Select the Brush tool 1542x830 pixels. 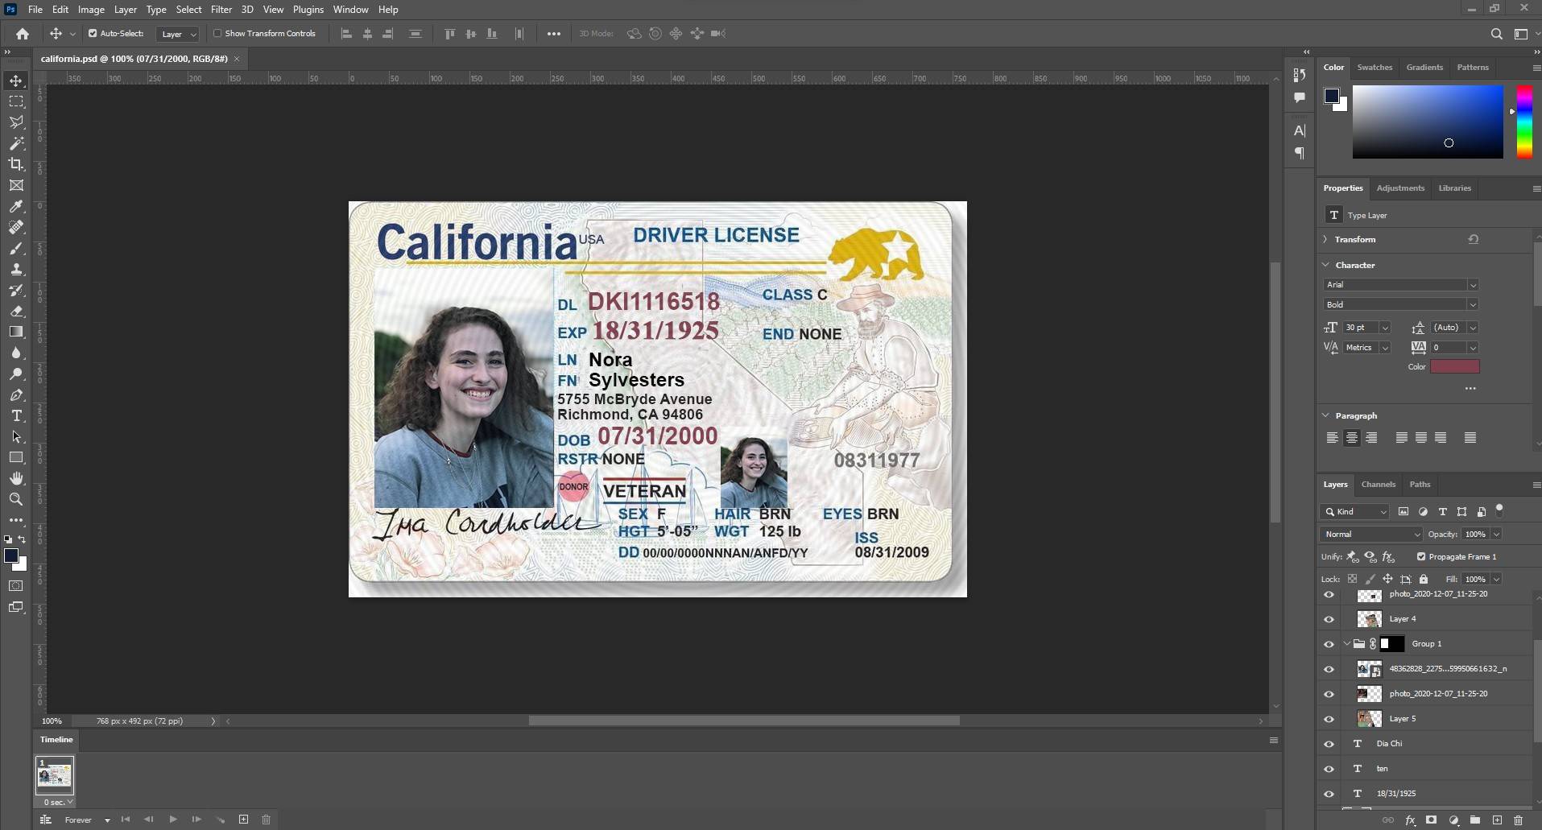pos(16,248)
